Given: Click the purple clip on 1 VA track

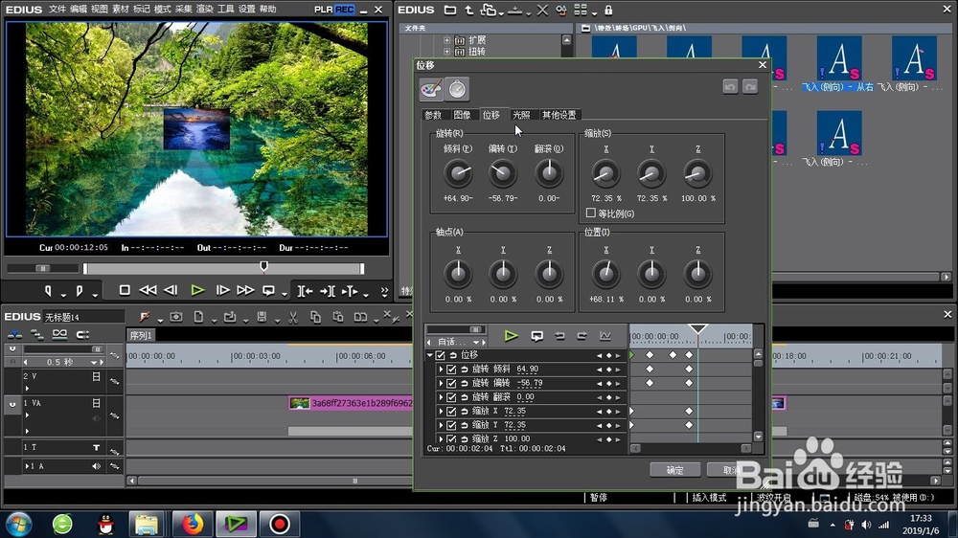Looking at the screenshot, I should (x=352, y=403).
